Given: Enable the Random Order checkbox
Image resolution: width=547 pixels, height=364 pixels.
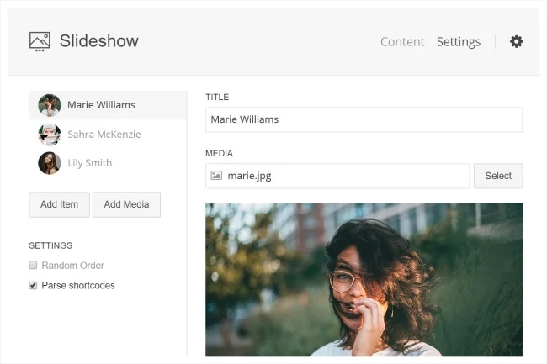Looking at the screenshot, I should click(34, 266).
